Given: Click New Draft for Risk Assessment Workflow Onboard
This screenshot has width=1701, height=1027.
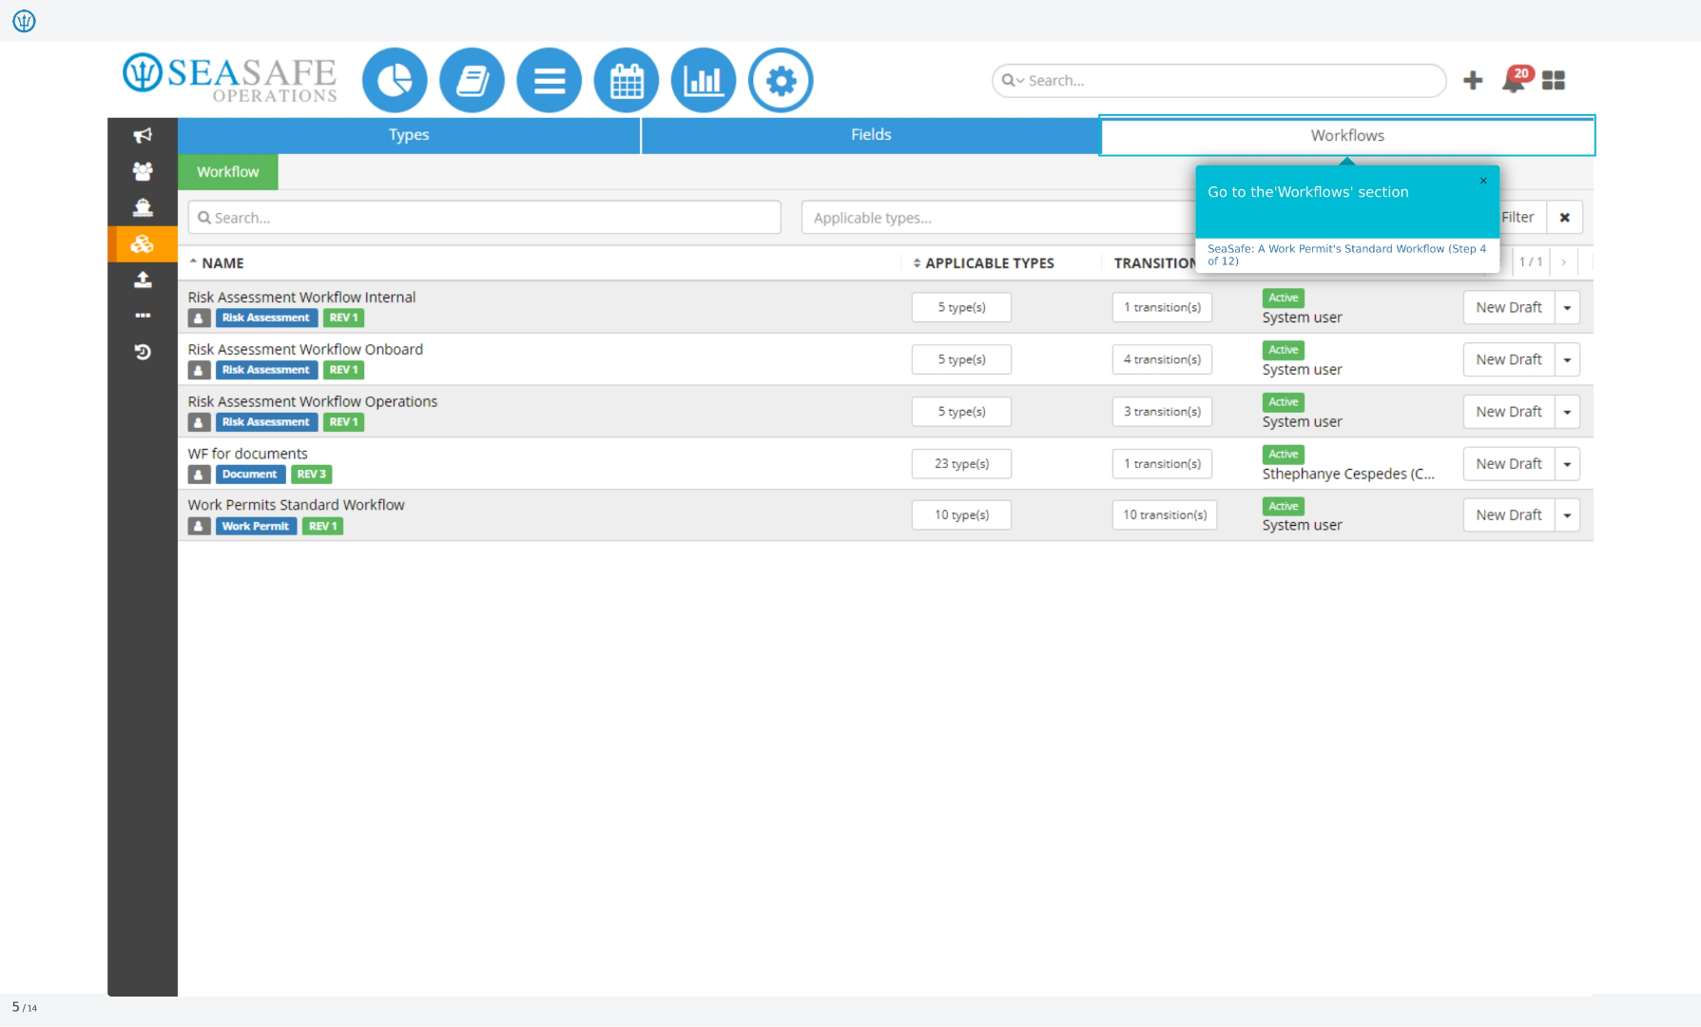Looking at the screenshot, I should point(1509,360).
